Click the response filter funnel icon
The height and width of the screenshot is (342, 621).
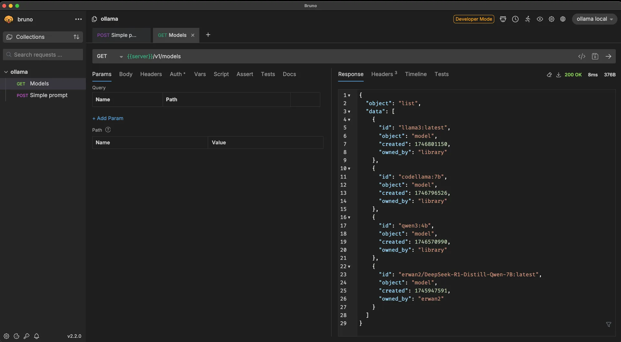click(x=609, y=325)
